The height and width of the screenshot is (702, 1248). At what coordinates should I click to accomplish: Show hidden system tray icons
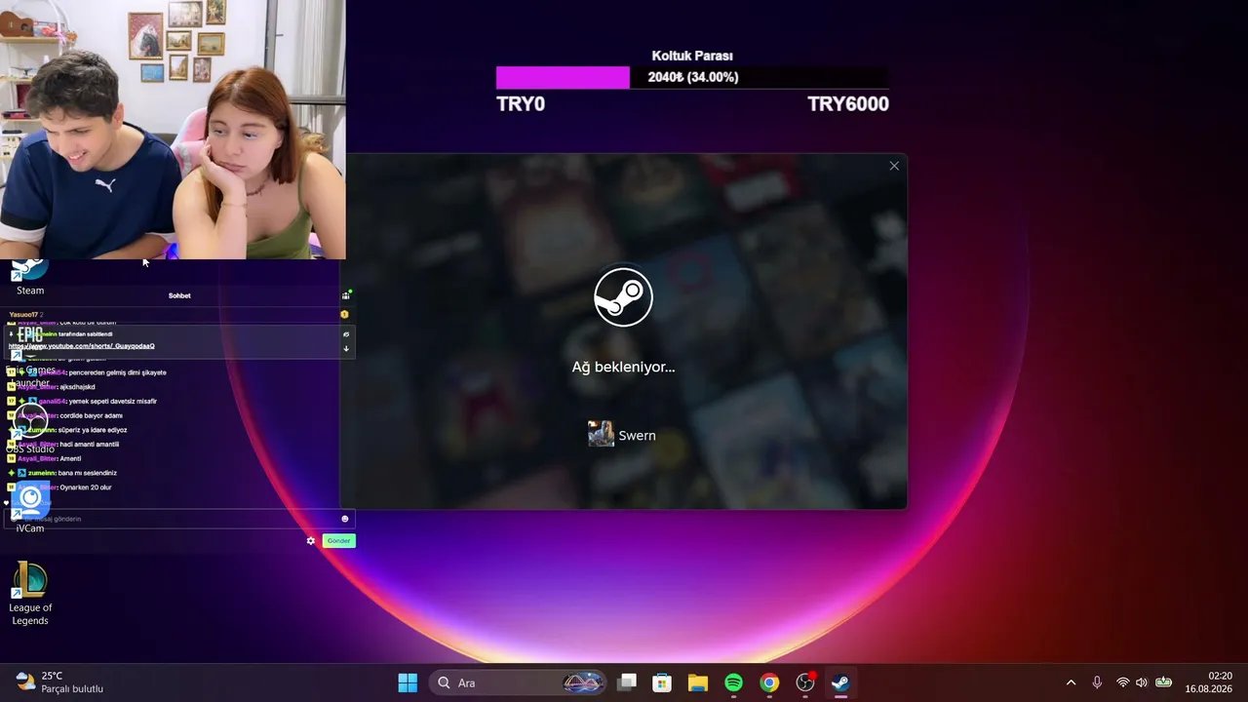(1071, 682)
